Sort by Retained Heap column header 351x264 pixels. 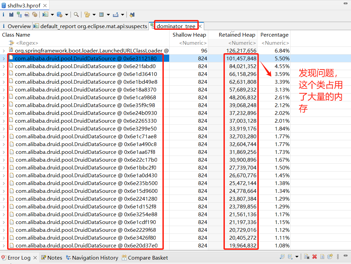coord(233,35)
